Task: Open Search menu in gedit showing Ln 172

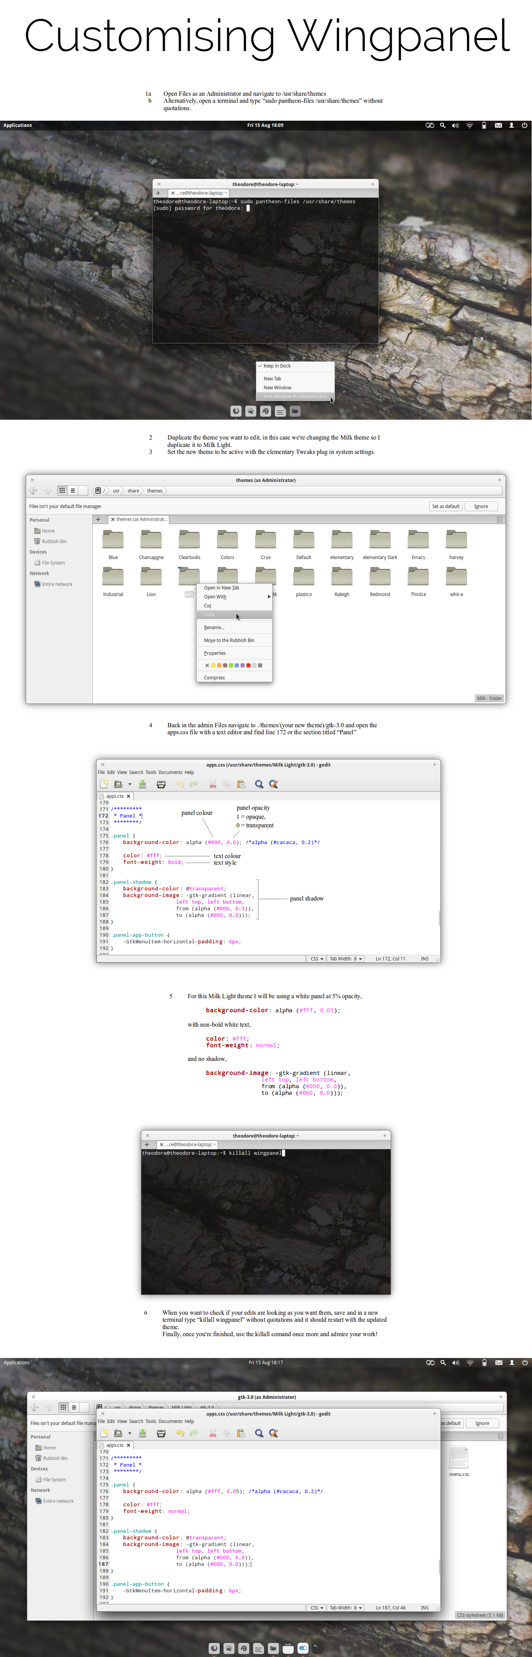Action: point(136,772)
